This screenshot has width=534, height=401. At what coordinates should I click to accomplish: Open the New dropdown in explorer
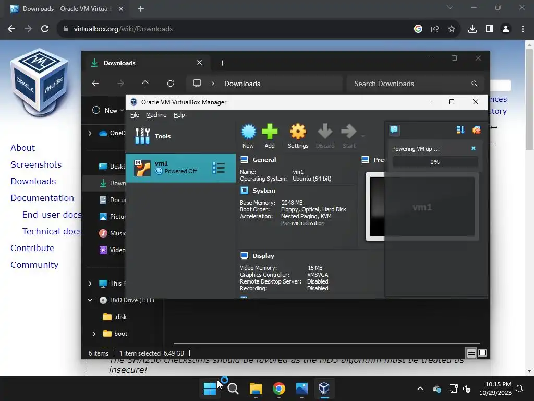108,111
